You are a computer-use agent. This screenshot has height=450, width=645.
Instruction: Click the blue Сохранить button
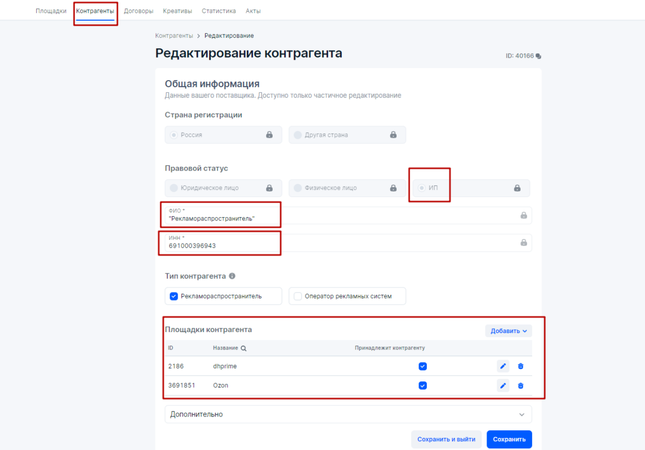tap(509, 439)
